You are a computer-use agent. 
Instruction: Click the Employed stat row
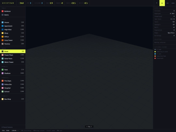[x=165, y=14]
